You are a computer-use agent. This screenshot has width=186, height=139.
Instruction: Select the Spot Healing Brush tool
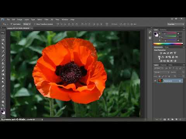[3, 56]
